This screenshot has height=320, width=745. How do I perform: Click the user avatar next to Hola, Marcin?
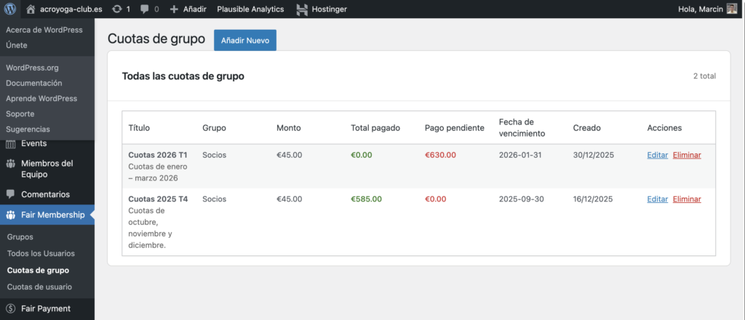pyautogui.click(x=732, y=9)
